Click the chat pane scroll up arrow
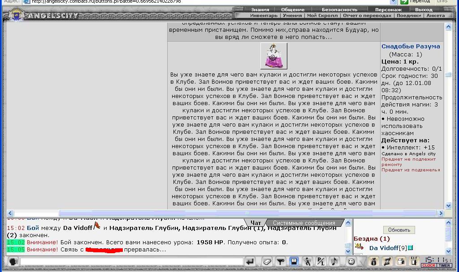This screenshot has width=459, height=272. coord(348,223)
